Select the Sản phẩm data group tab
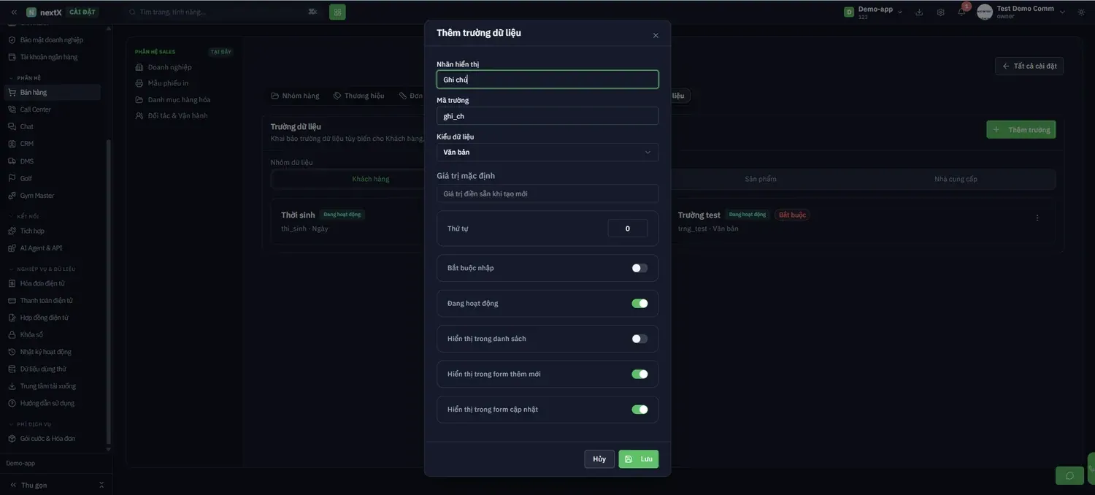1095x495 pixels. click(x=761, y=179)
